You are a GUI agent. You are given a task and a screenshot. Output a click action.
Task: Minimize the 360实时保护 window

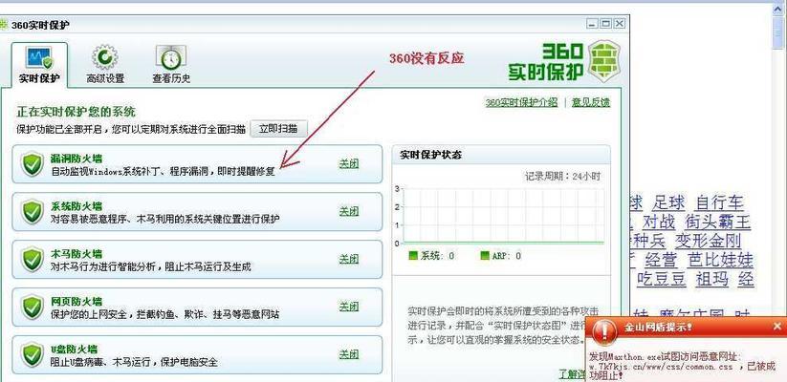(x=593, y=24)
